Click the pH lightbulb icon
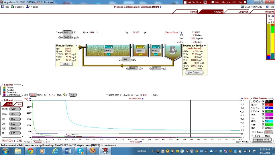Image resolution: width=275 pixels, height=155 pixels. (64, 94)
